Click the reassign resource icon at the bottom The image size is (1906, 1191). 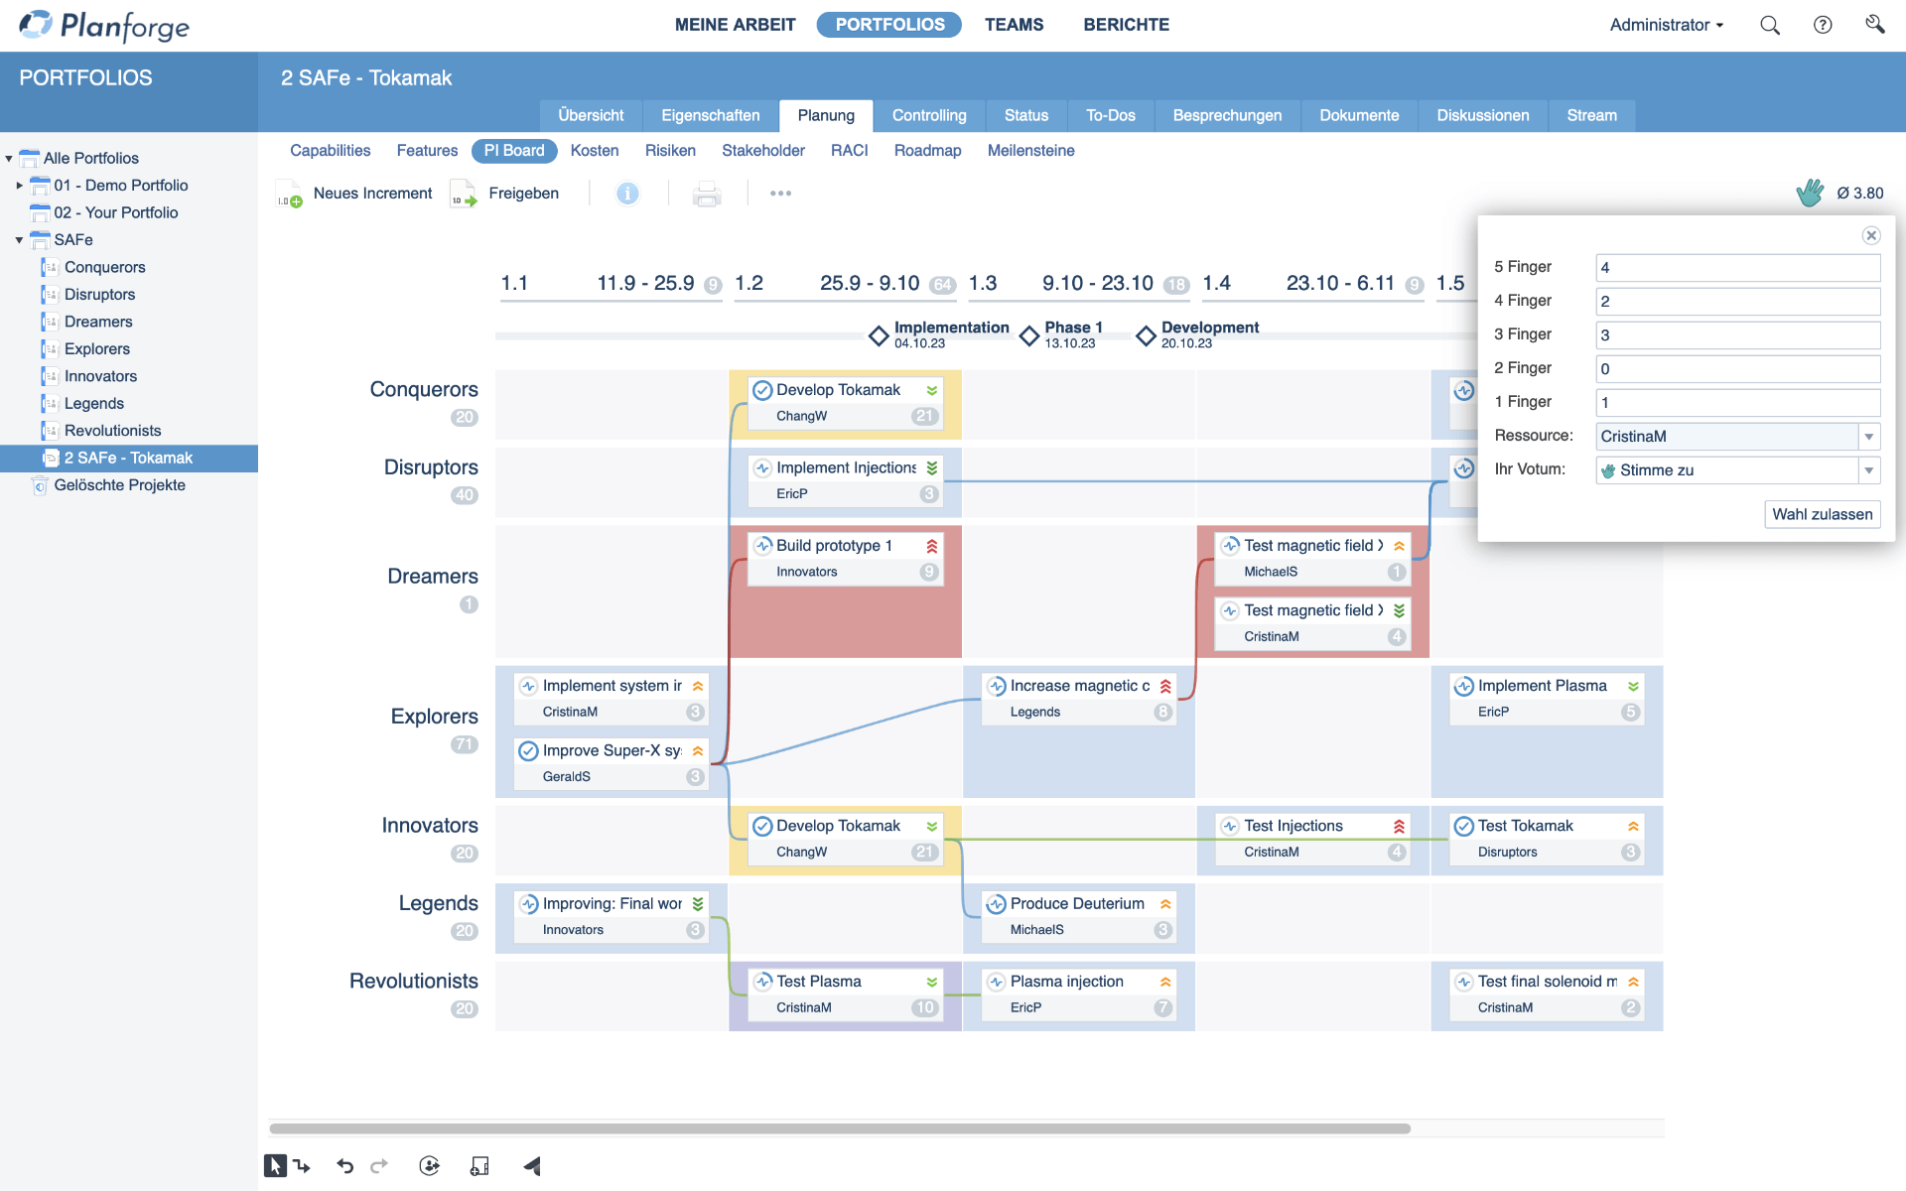tap(429, 1166)
